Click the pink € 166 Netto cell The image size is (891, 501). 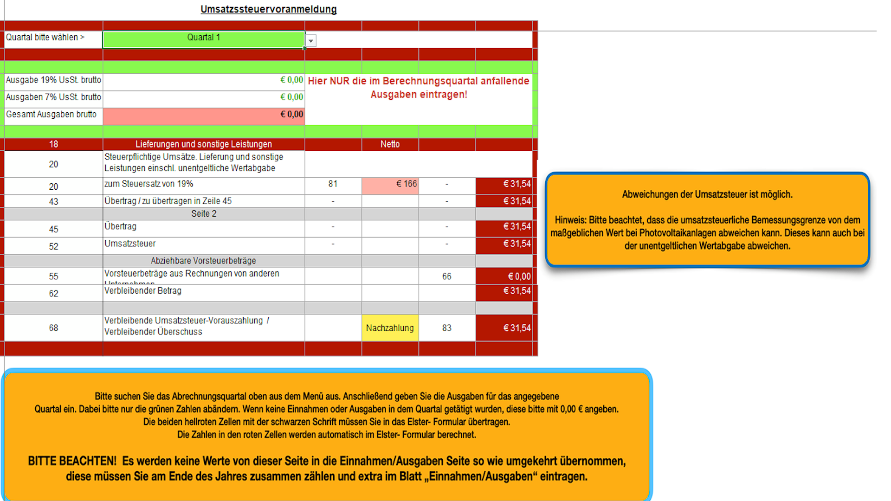pyautogui.click(x=390, y=185)
